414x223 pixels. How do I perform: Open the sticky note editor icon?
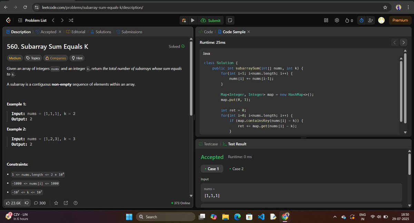tap(230, 20)
